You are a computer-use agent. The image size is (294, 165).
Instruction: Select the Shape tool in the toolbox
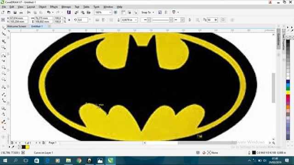[3, 34]
